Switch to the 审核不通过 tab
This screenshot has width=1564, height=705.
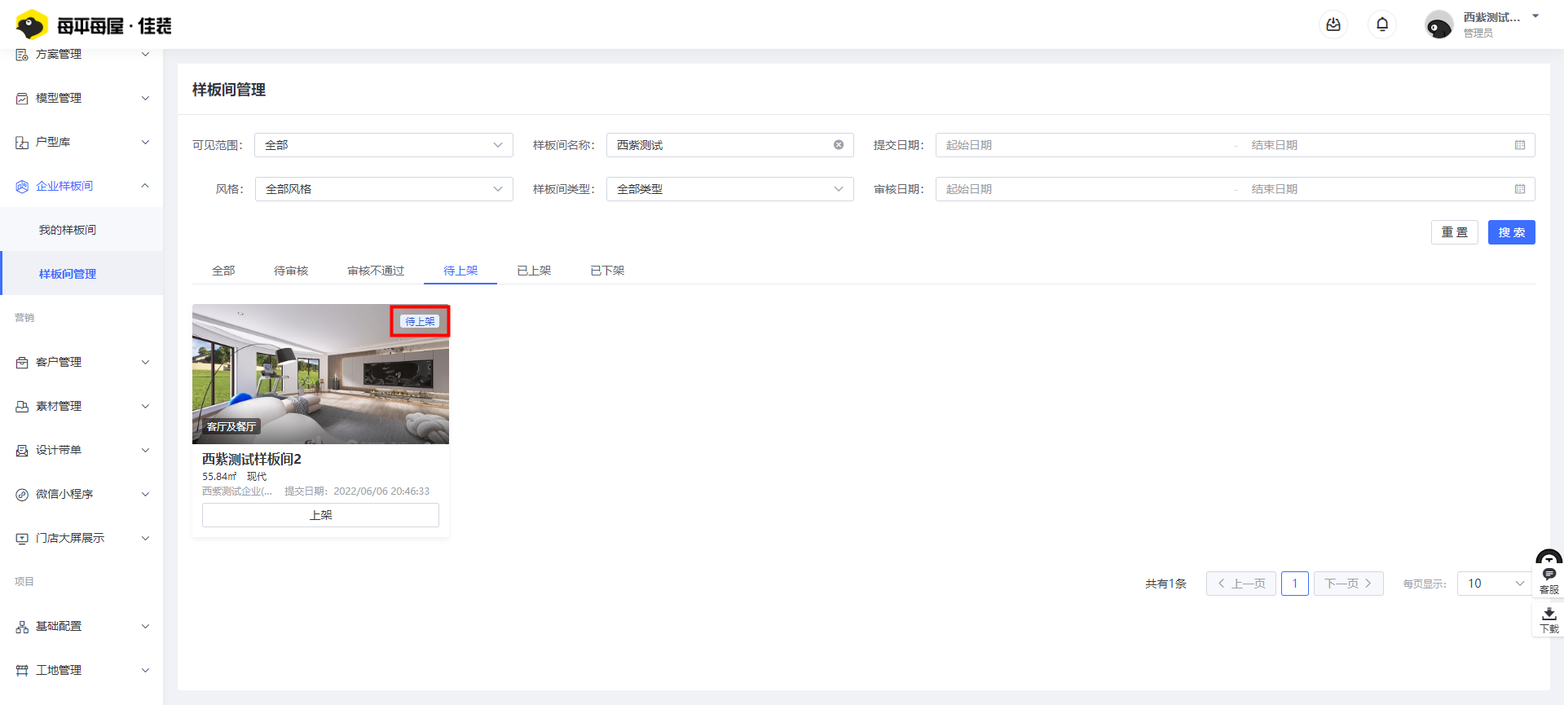376,271
